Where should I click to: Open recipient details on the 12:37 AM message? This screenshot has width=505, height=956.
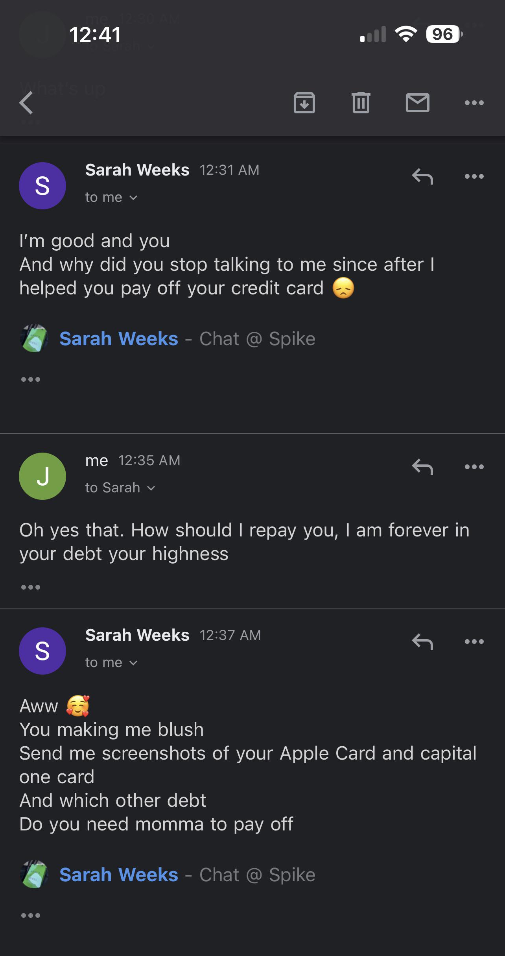pyautogui.click(x=111, y=662)
